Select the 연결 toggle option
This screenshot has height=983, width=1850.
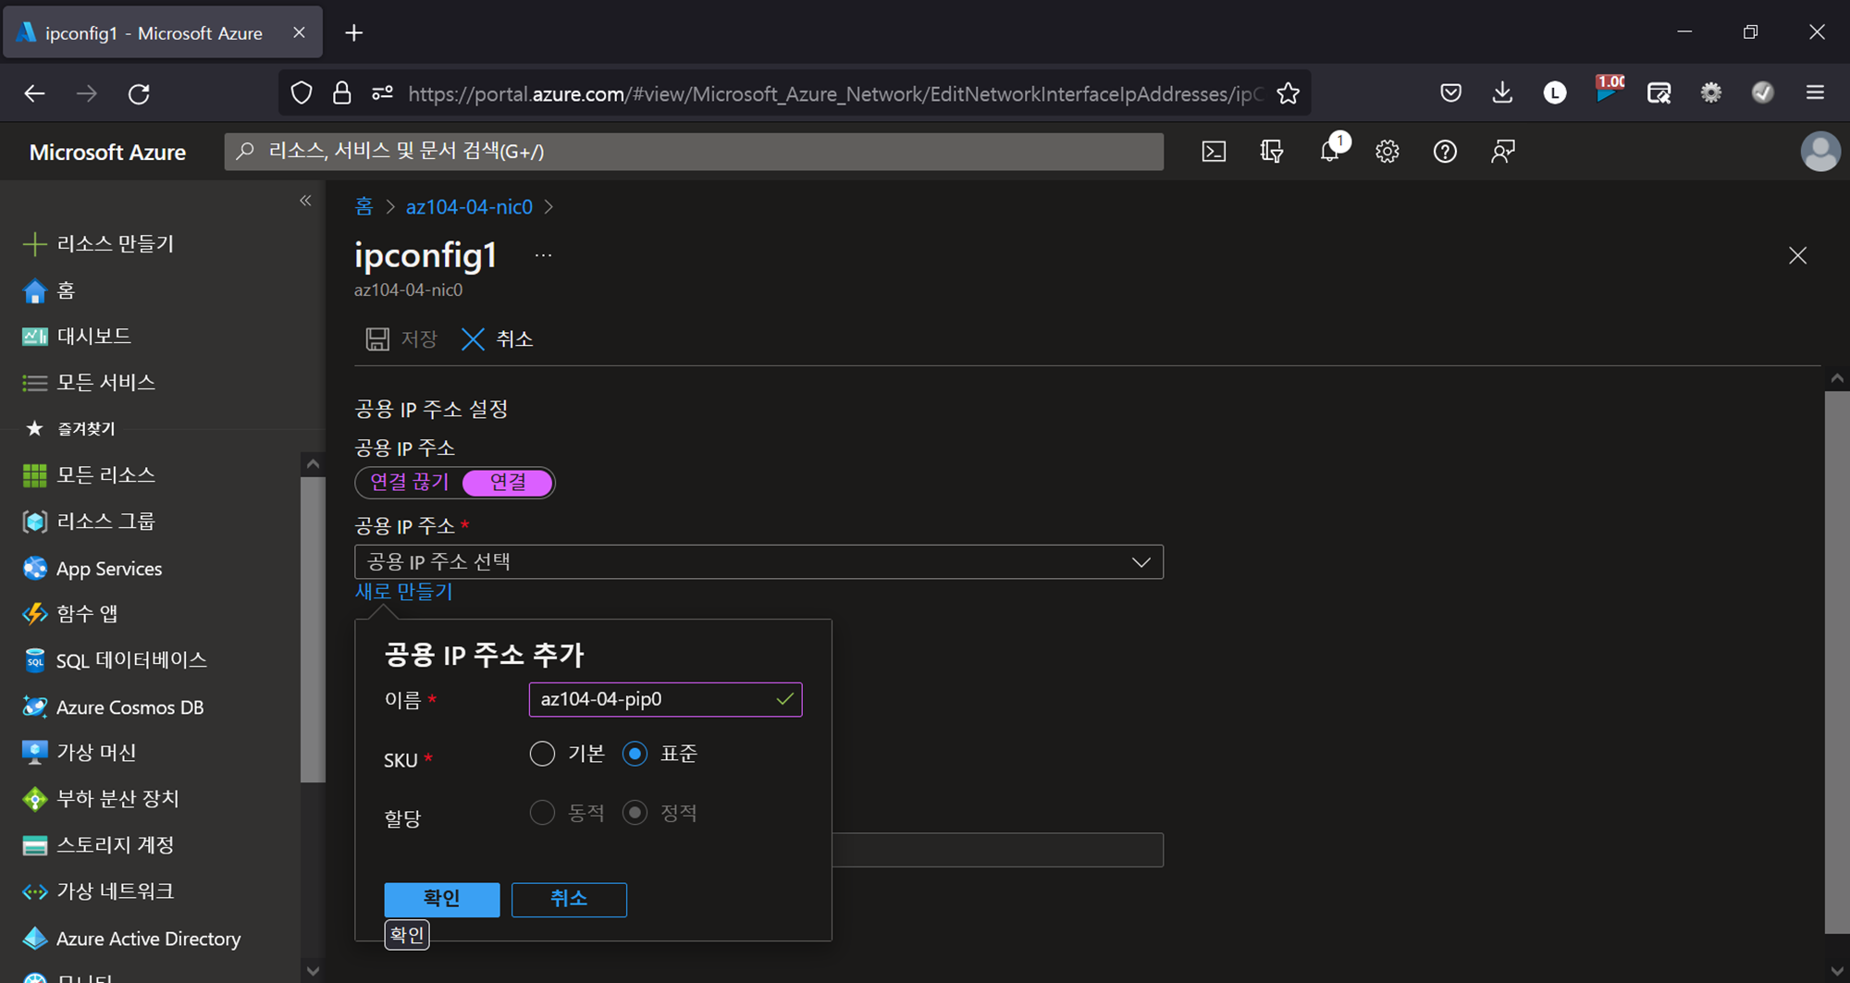pyautogui.click(x=508, y=482)
